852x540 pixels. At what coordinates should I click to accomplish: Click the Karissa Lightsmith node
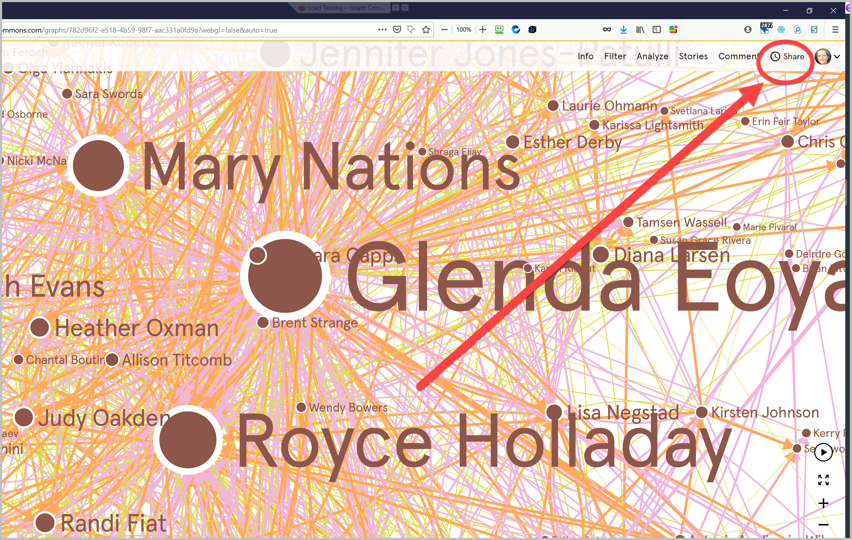594,125
